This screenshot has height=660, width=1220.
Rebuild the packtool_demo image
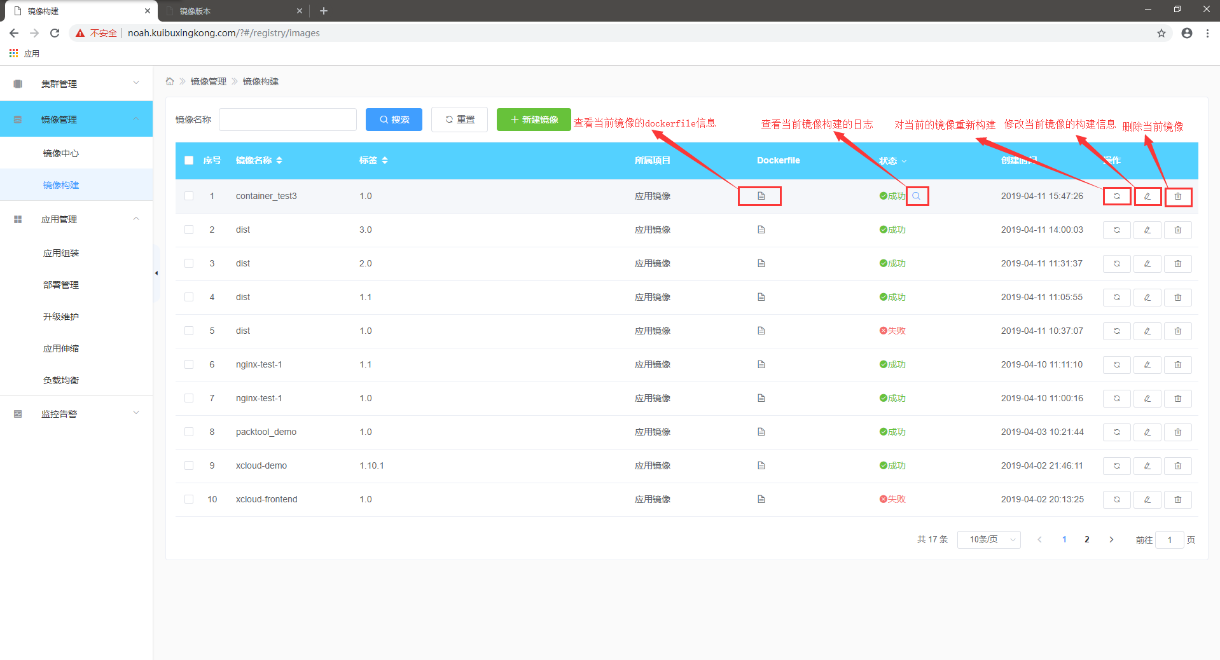1116,432
